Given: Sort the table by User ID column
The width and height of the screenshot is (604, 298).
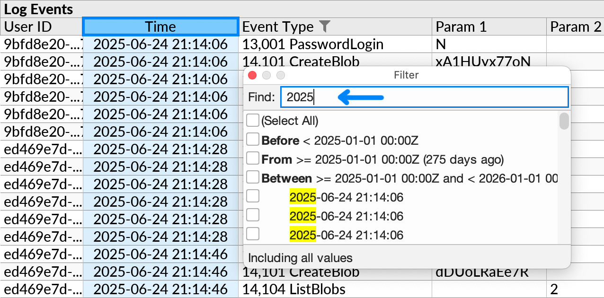Looking at the screenshot, I should click(x=28, y=27).
